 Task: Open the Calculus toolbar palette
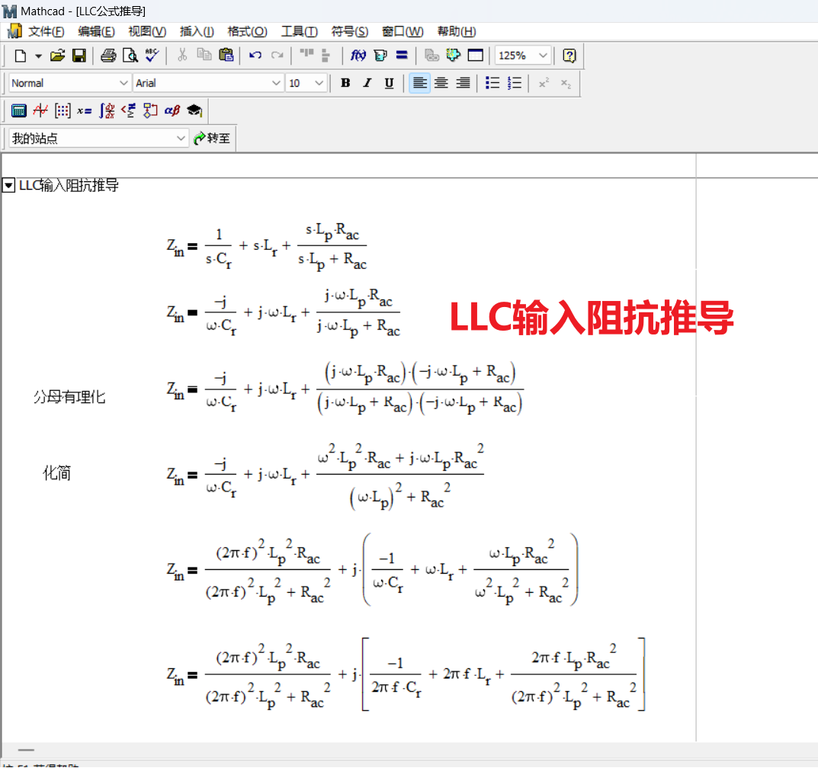107,110
